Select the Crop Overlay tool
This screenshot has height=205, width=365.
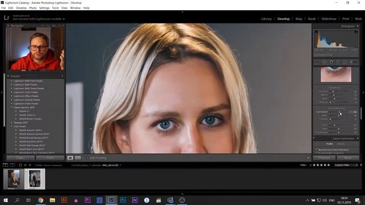pyautogui.click(x=317, y=62)
